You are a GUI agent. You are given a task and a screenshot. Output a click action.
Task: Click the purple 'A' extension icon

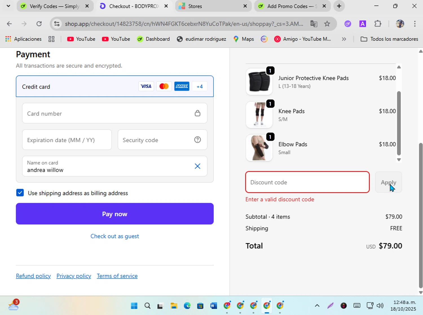(x=363, y=24)
